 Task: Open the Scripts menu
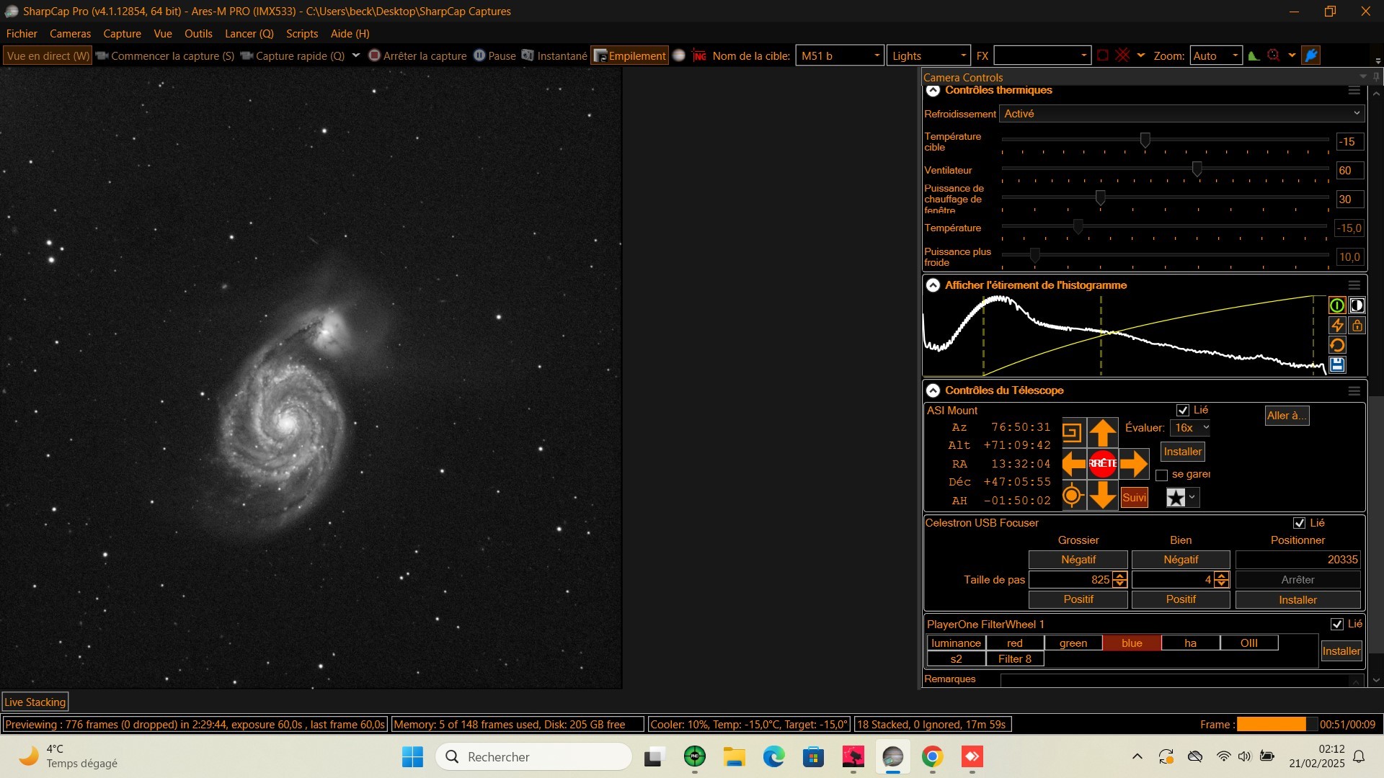click(x=302, y=34)
